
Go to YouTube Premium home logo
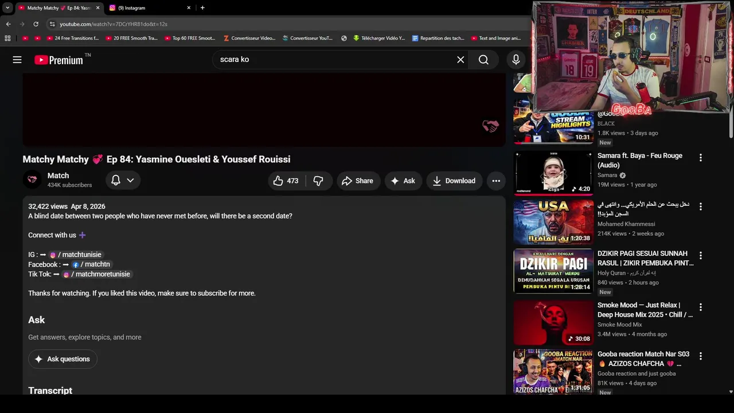58,60
